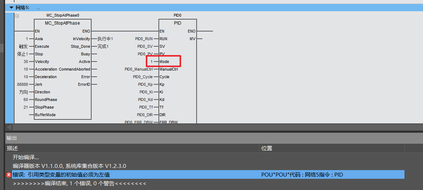Click the Velocity value 30
Viewport: 423px width, 190px height.
(26, 62)
